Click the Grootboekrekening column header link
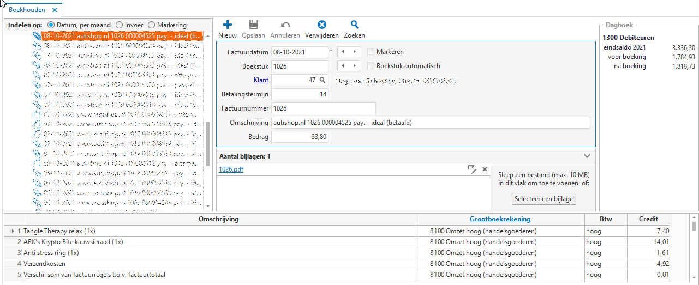 [500, 219]
